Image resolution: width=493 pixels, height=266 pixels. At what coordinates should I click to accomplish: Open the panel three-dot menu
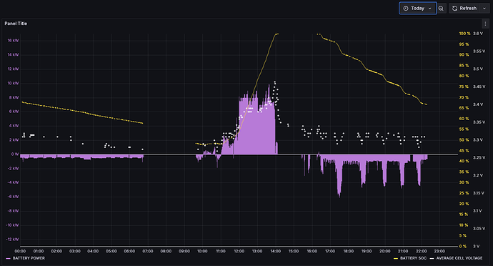click(485, 24)
